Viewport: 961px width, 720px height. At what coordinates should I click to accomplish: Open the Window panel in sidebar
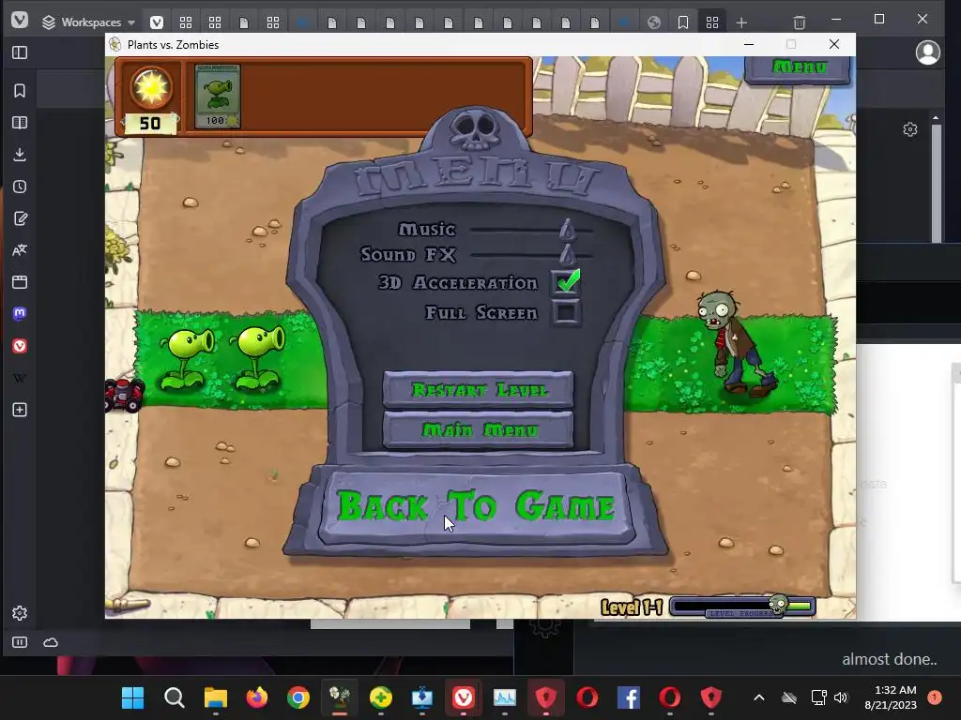point(20,281)
